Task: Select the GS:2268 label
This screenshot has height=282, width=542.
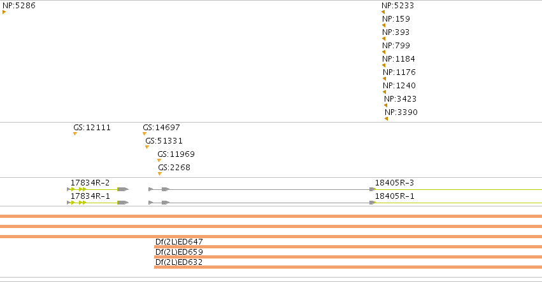Action: pyautogui.click(x=175, y=168)
